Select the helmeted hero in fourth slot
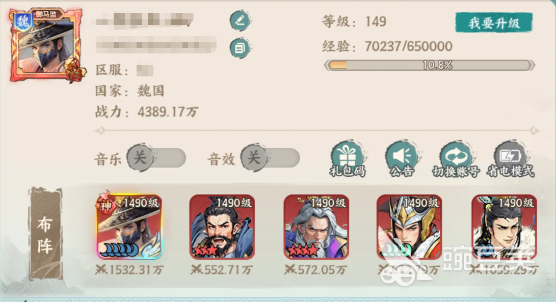Screen dimensions: 556x302 click(x=409, y=227)
